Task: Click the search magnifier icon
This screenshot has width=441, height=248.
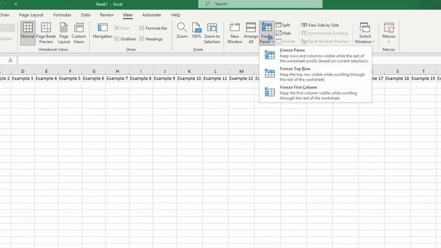Action: pos(207,4)
